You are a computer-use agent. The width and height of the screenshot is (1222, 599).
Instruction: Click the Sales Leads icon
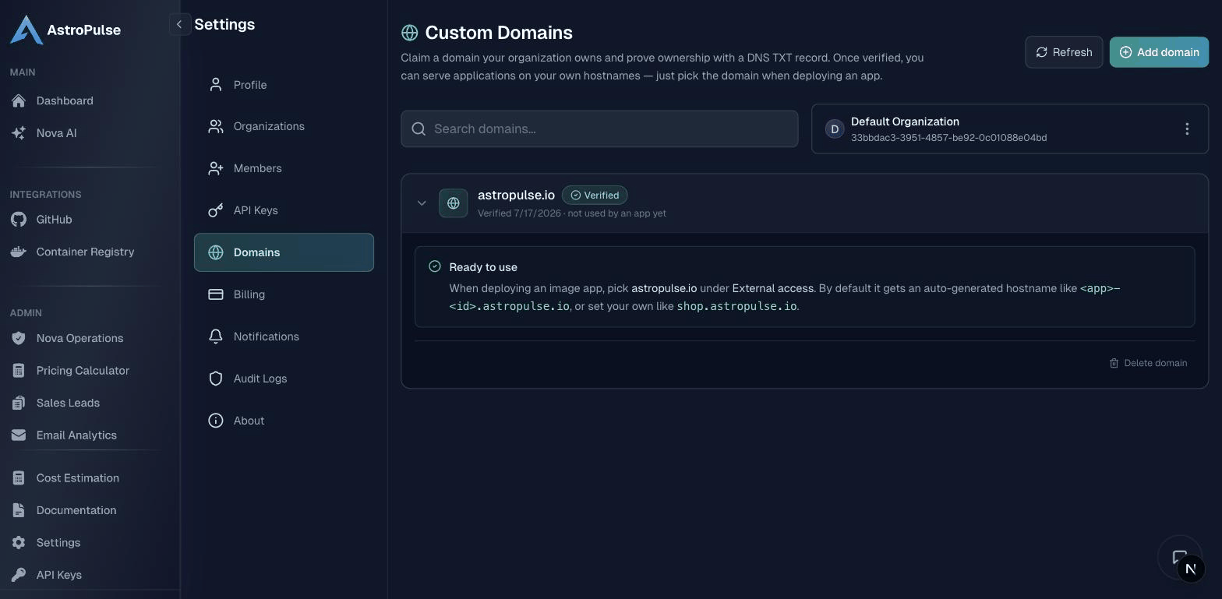[x=19, y=403]
